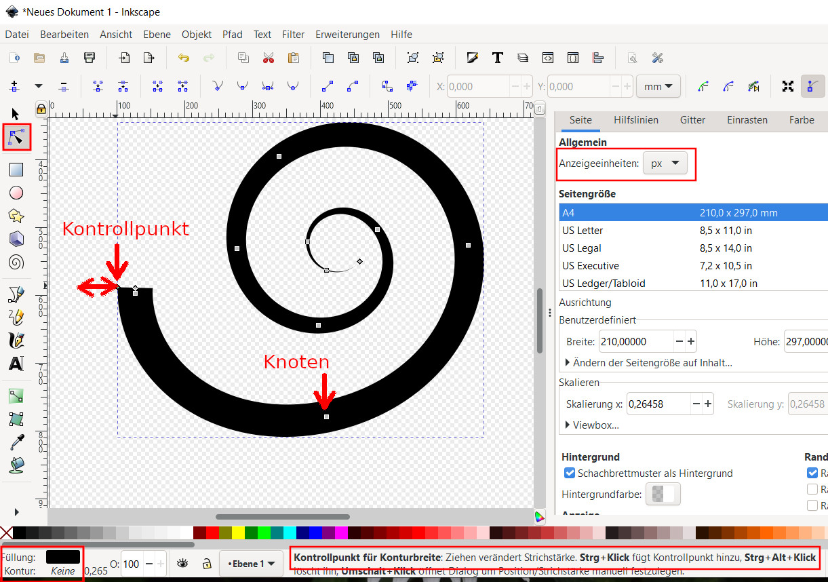Expand the Viewbox section

click(592, 425)
